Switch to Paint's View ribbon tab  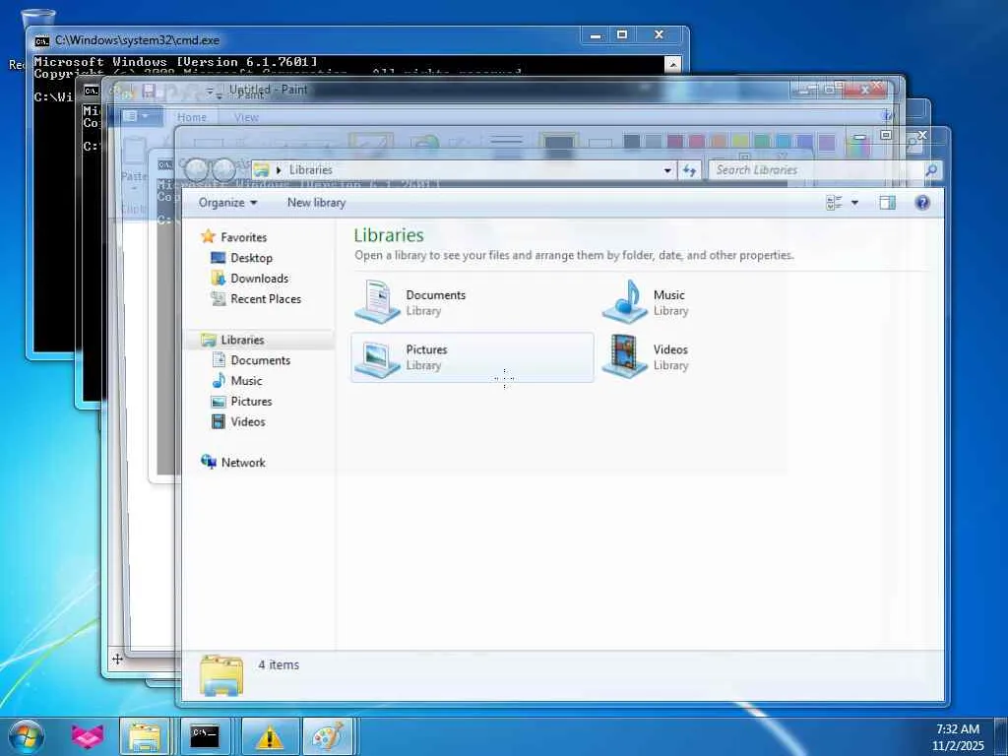click(246, 118)
